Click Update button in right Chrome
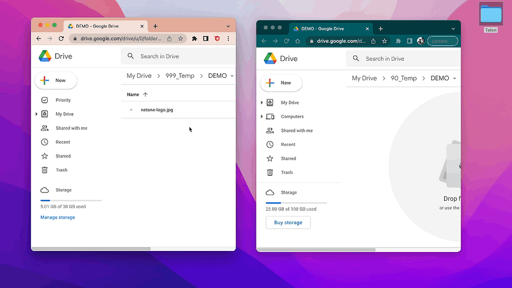512x288 pixels. coord(443,41)
